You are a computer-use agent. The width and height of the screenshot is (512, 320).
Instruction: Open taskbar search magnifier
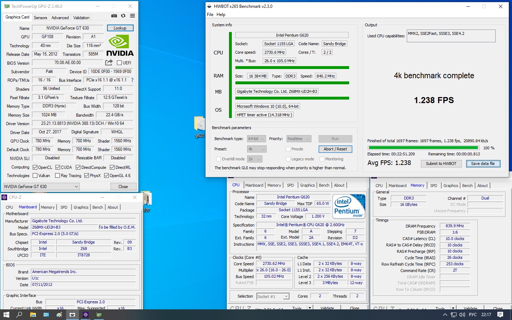19,315
